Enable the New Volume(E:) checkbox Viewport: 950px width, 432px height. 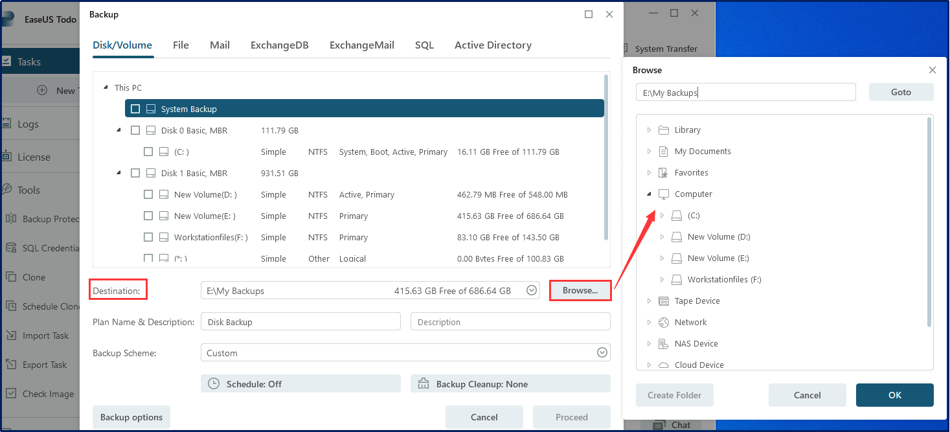coord(148,216)
